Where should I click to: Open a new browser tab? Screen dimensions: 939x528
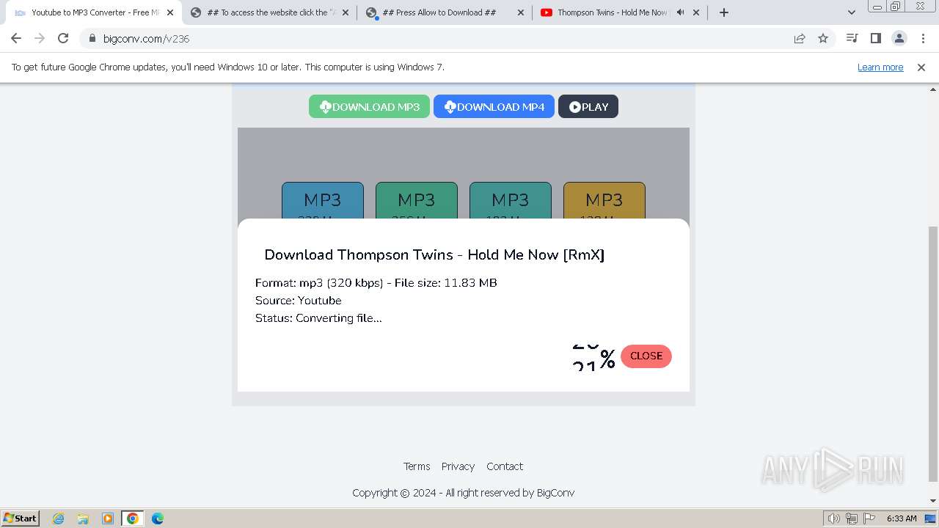tap(724, 12)
